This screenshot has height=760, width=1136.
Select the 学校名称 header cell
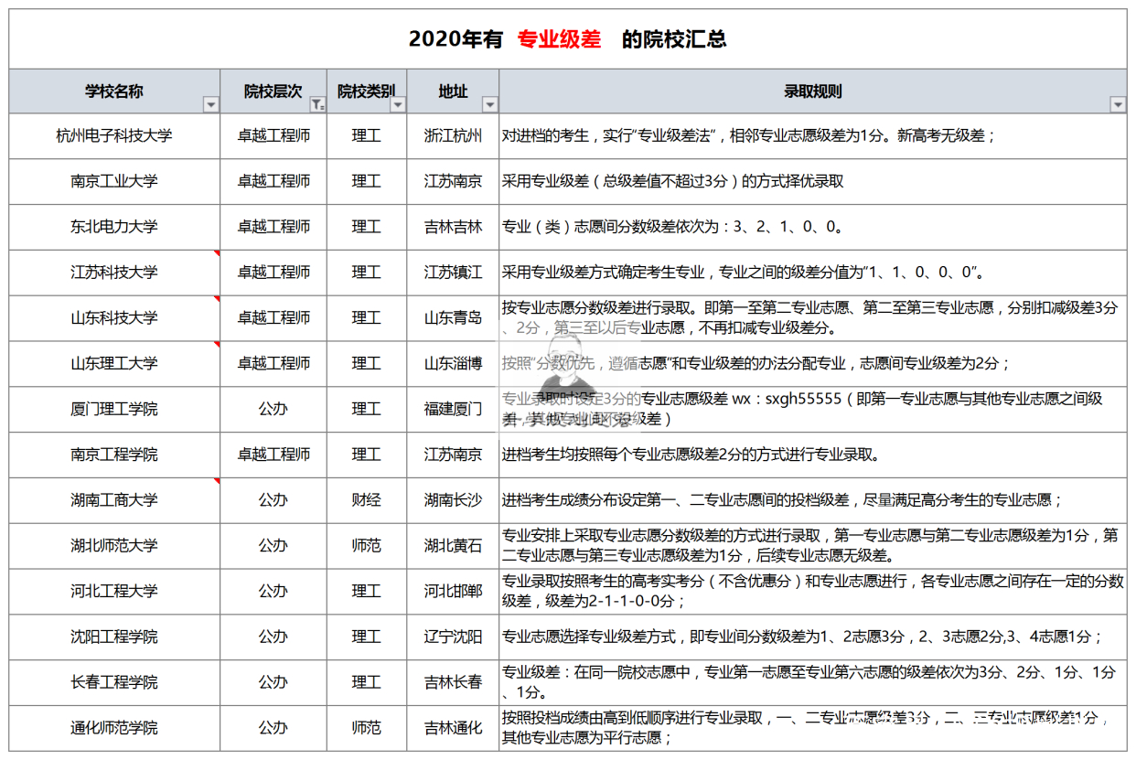pos(114,91)
